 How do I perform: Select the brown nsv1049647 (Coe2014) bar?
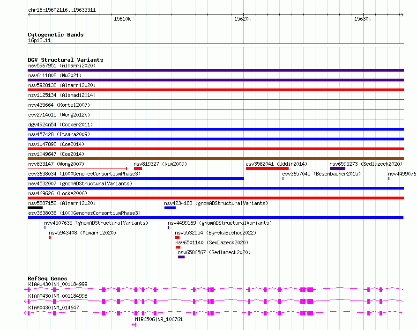click(x=216, y=159)
